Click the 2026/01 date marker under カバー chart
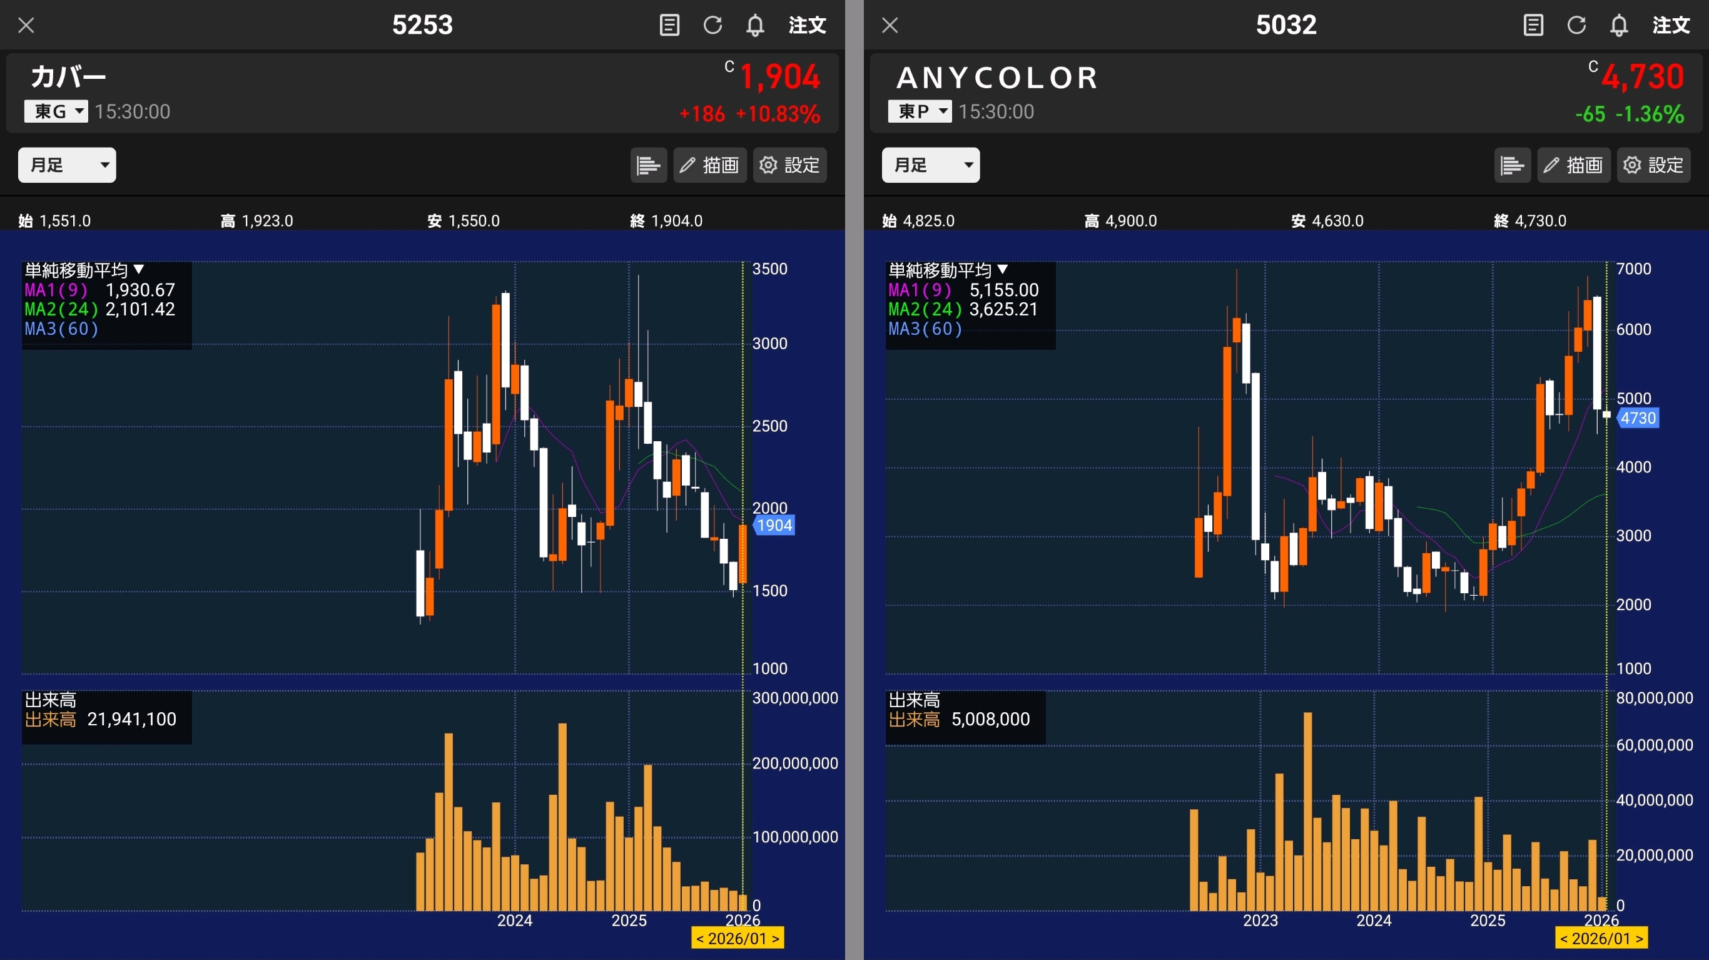 (x=737, y=938)
